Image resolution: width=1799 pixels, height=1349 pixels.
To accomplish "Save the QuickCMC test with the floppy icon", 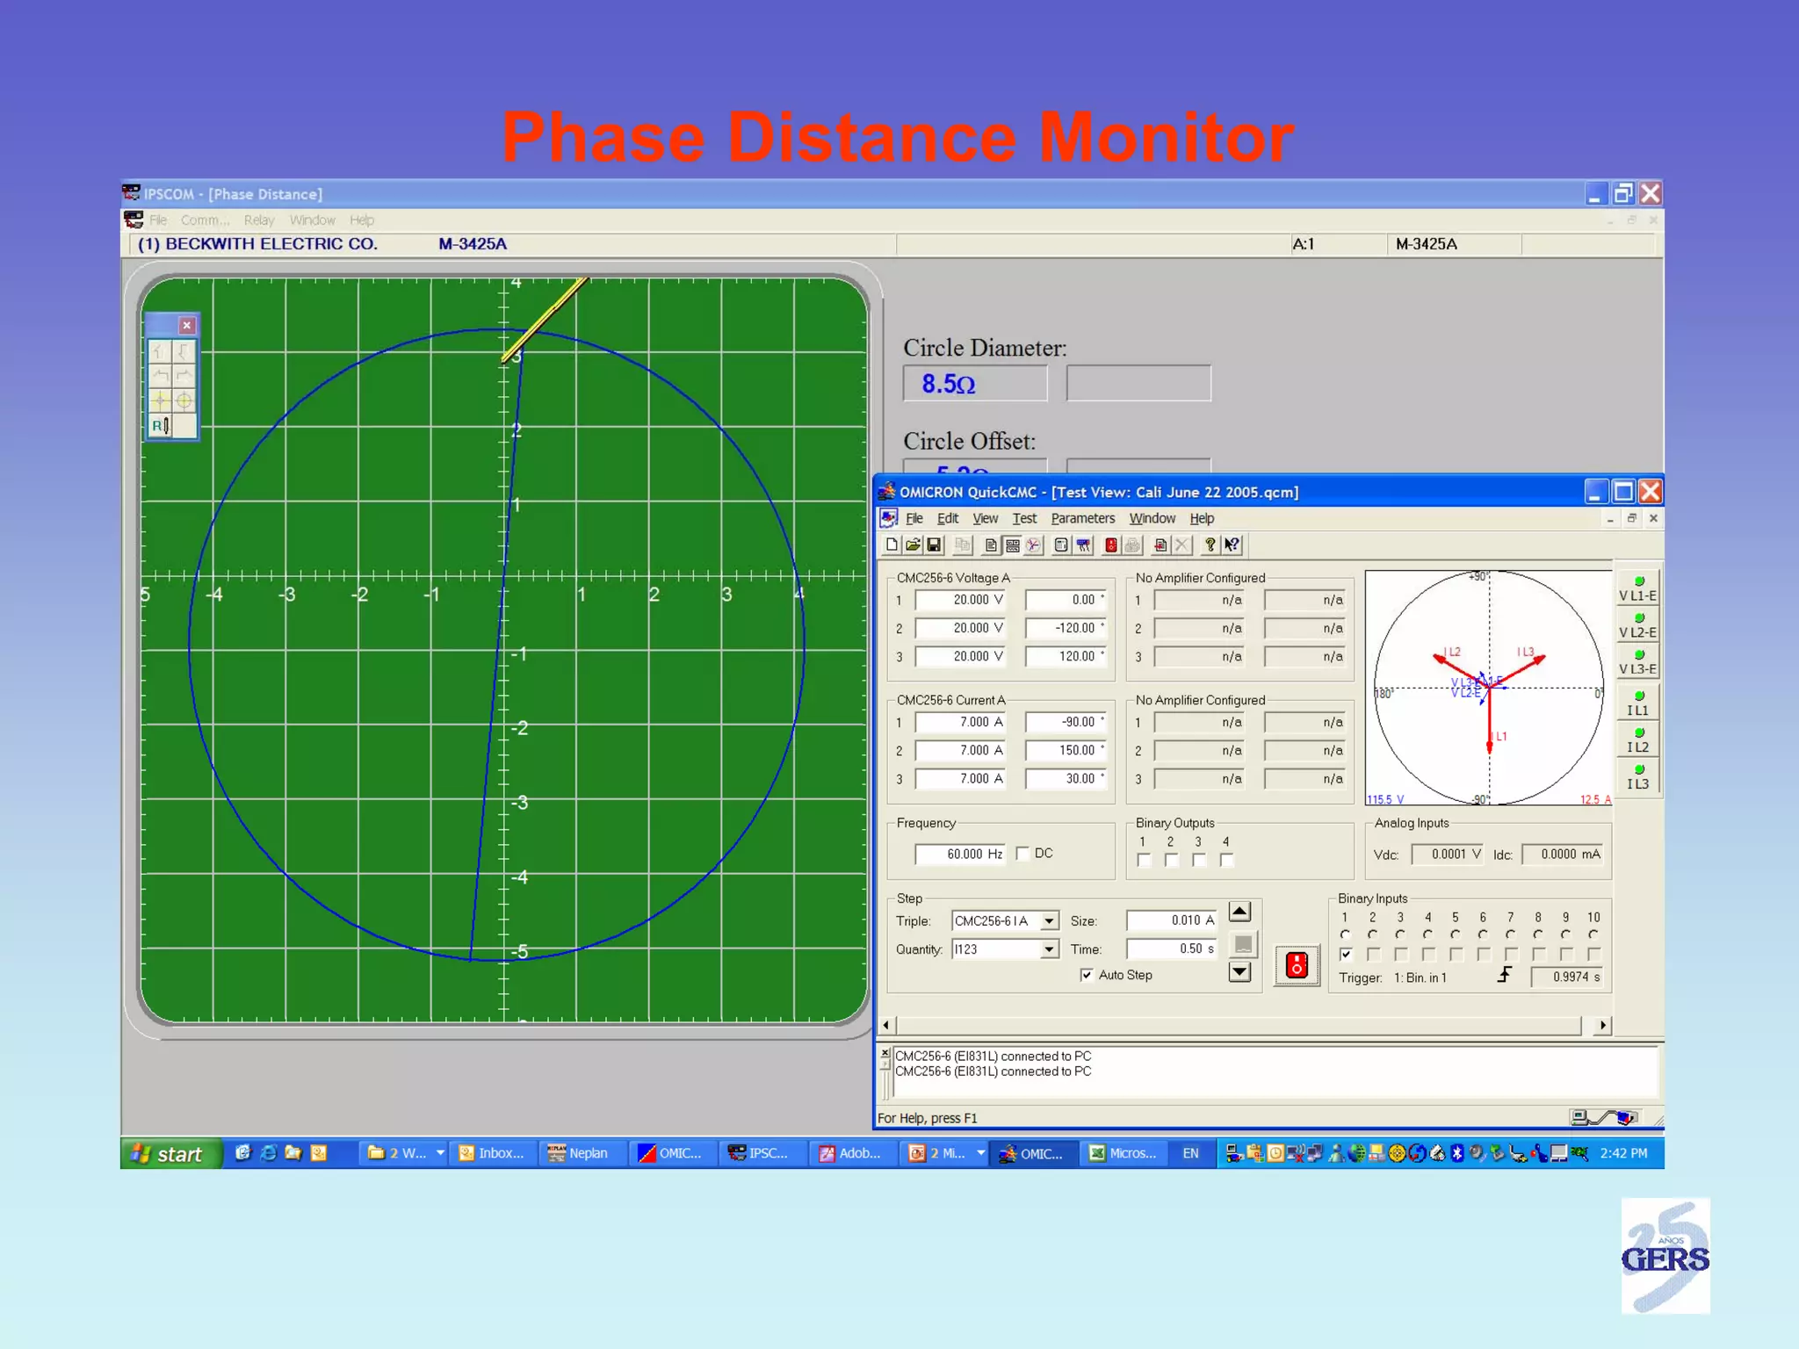I will tap(935, 545).
